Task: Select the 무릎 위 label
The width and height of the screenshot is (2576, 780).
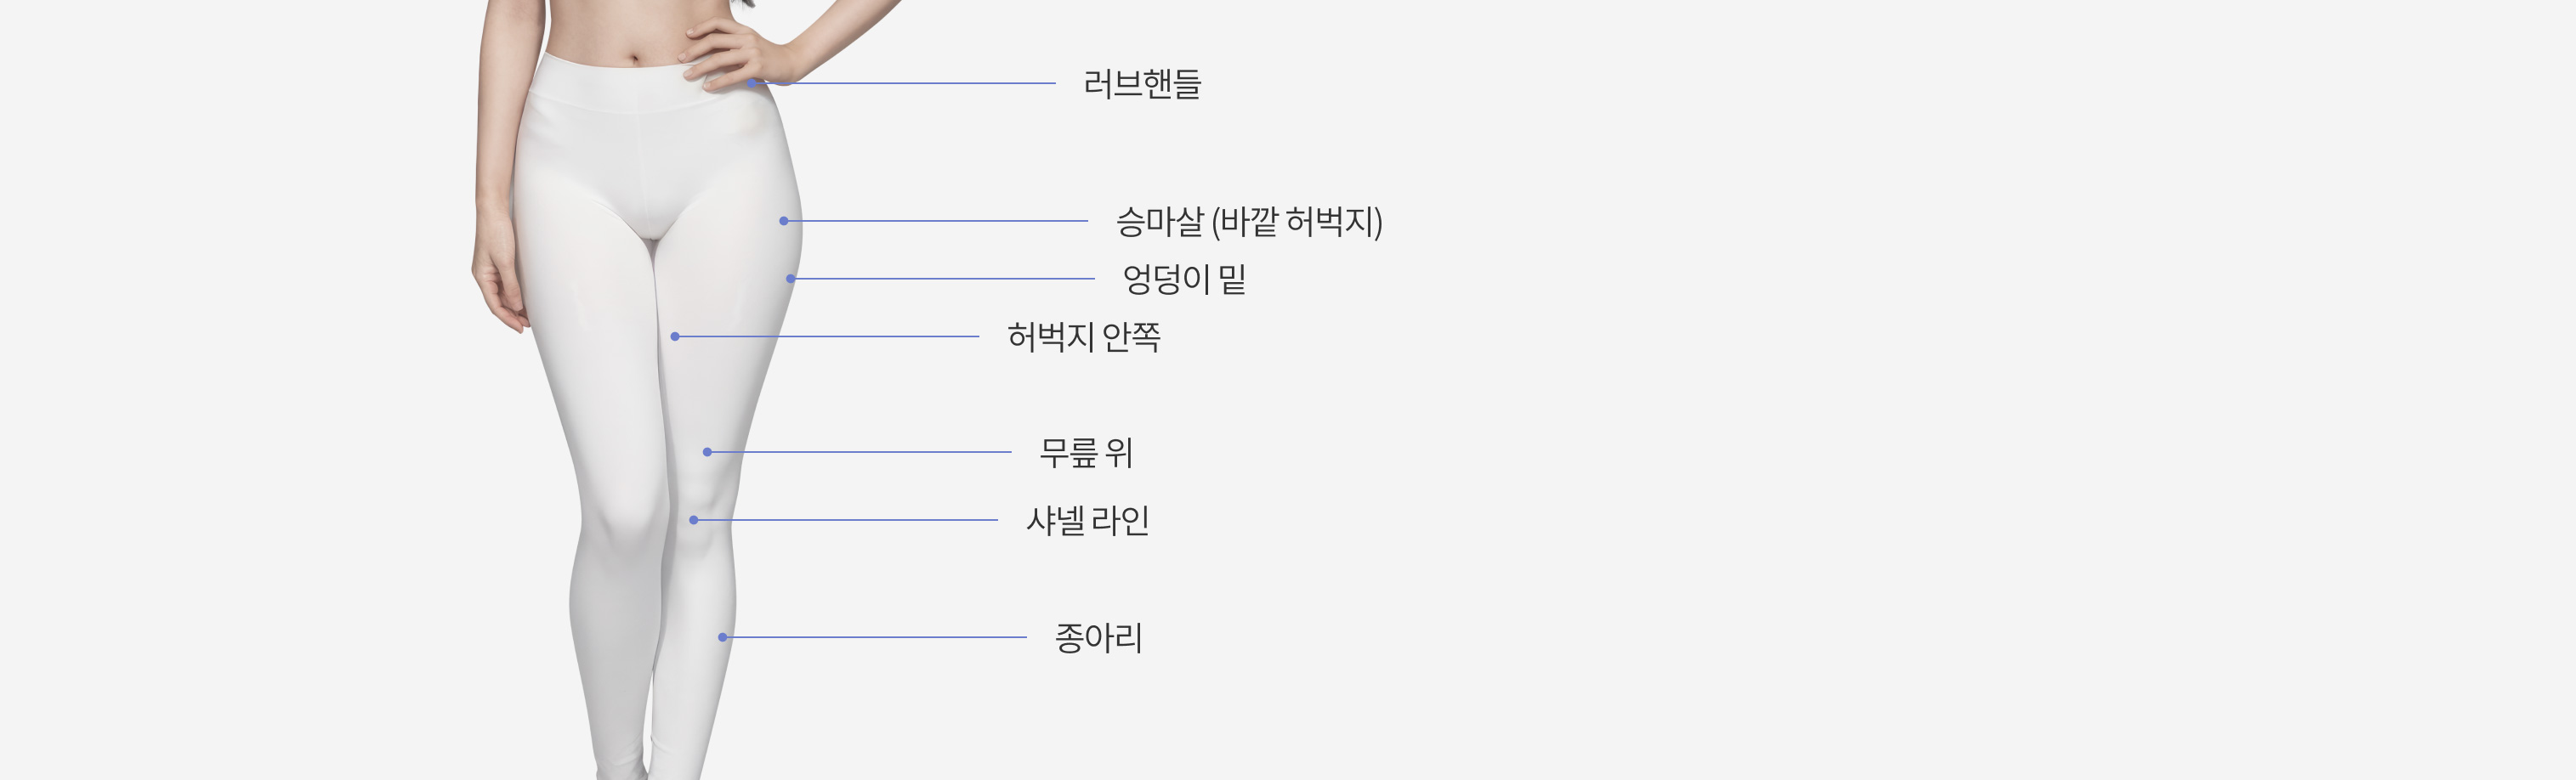Action: [x=1086, y=453]
